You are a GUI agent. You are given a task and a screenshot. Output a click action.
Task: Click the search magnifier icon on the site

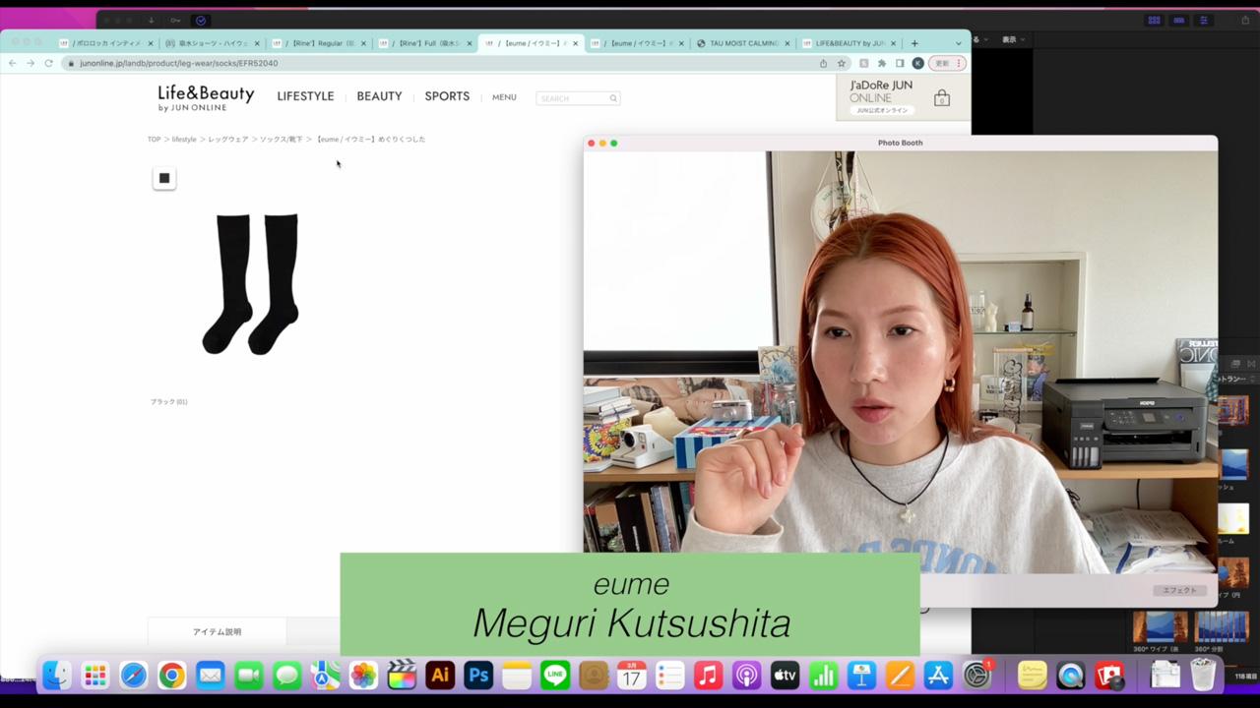click(612, 98)
